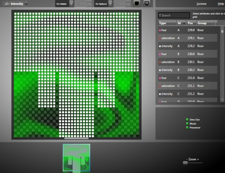Click the horizontal scrollbar below the grid
The height and width of the screenshot is (173, 225).
[x=76, y=138]
